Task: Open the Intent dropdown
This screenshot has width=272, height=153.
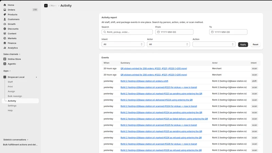Action: coord(123,44)
